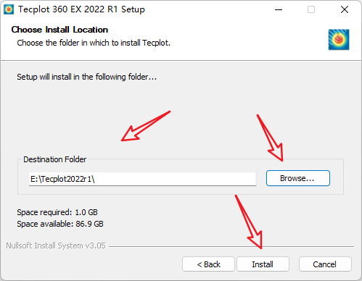Click the Destination Folder group label

tap(54, 159)
